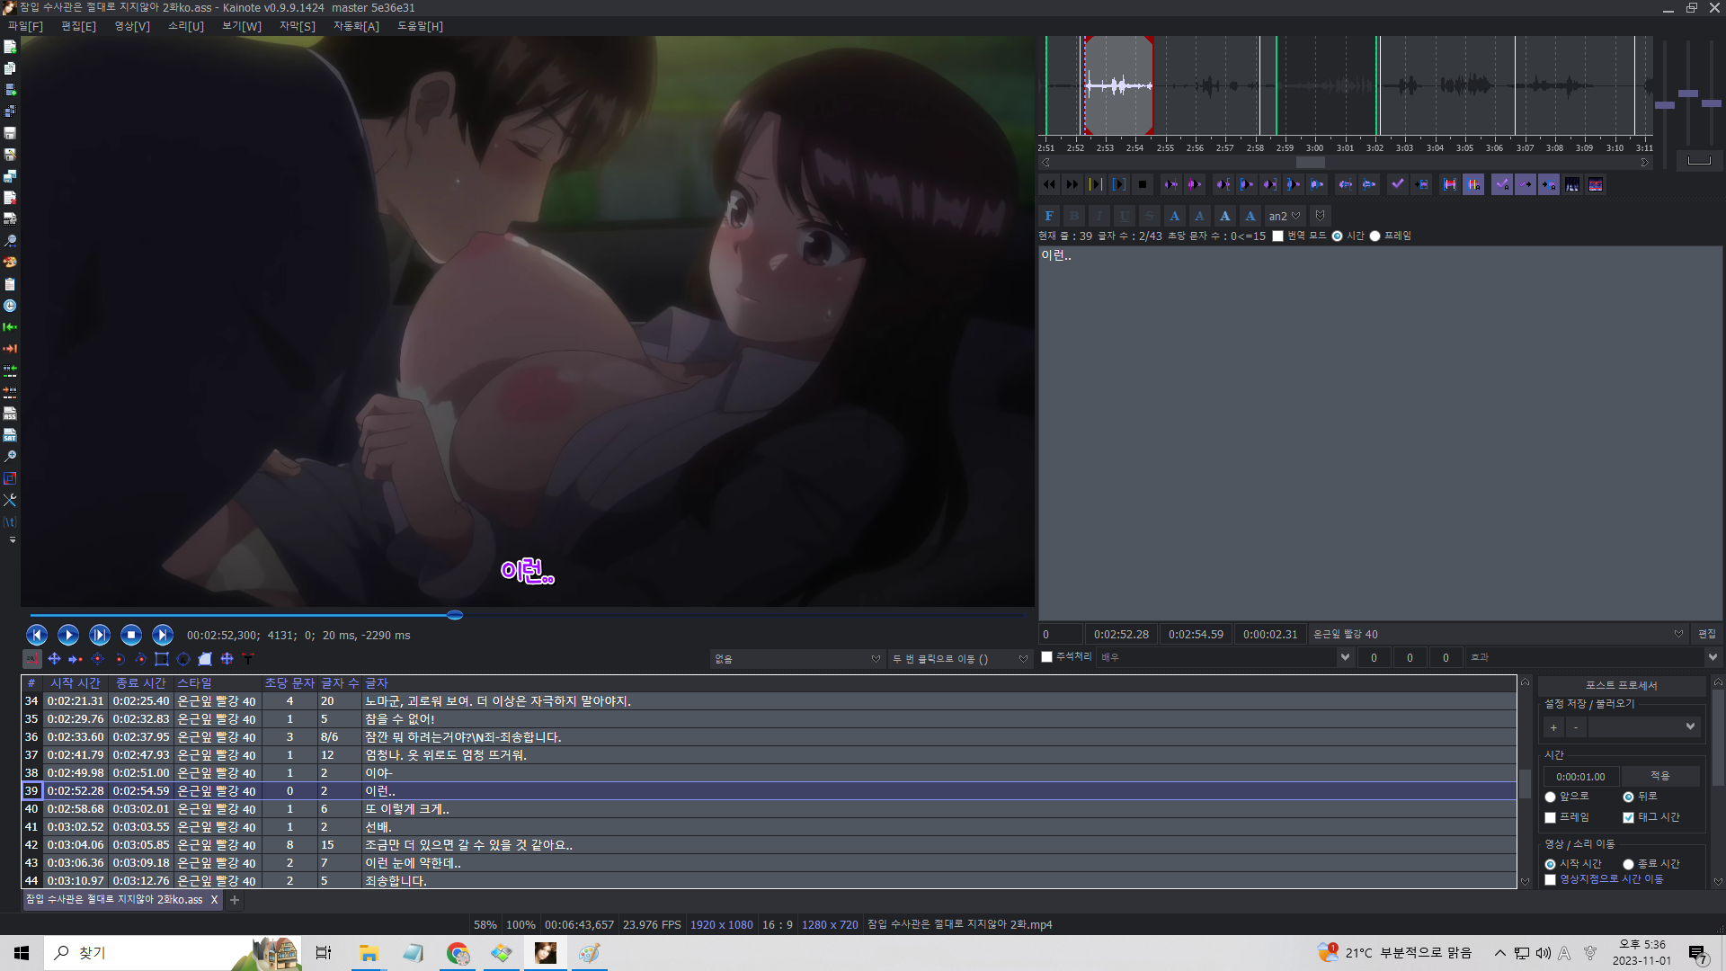Screen dimensions: 1726x971
Task: Enable 영상지점으로 시간 이동 checkbox
Action: pyautogui.click(x=1550, y=880)
